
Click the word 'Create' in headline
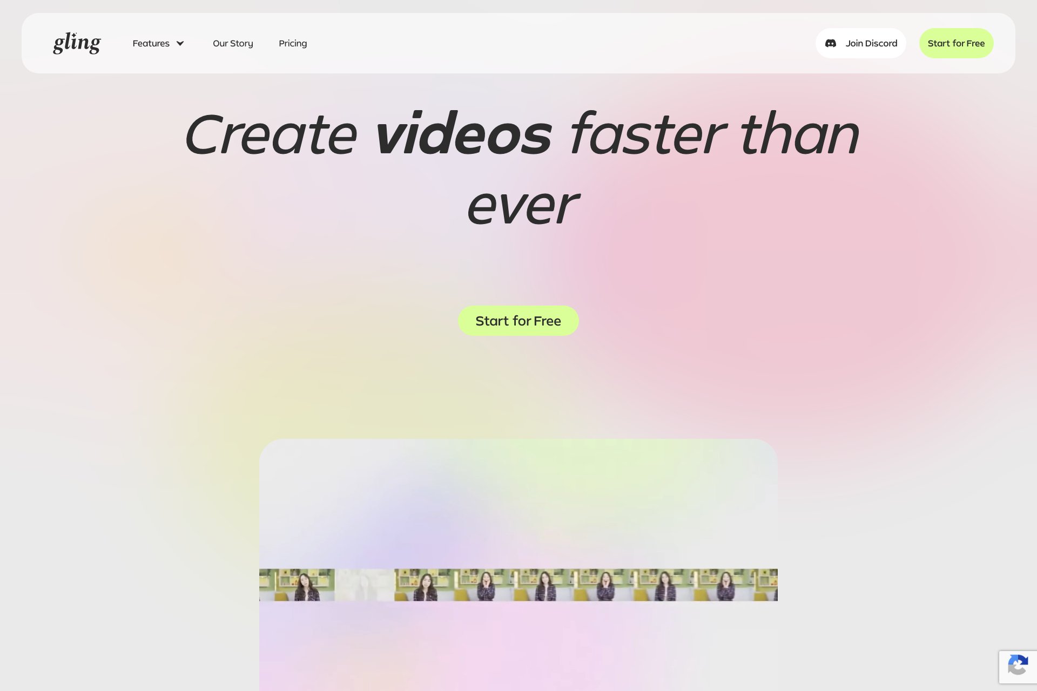point(271,134)
